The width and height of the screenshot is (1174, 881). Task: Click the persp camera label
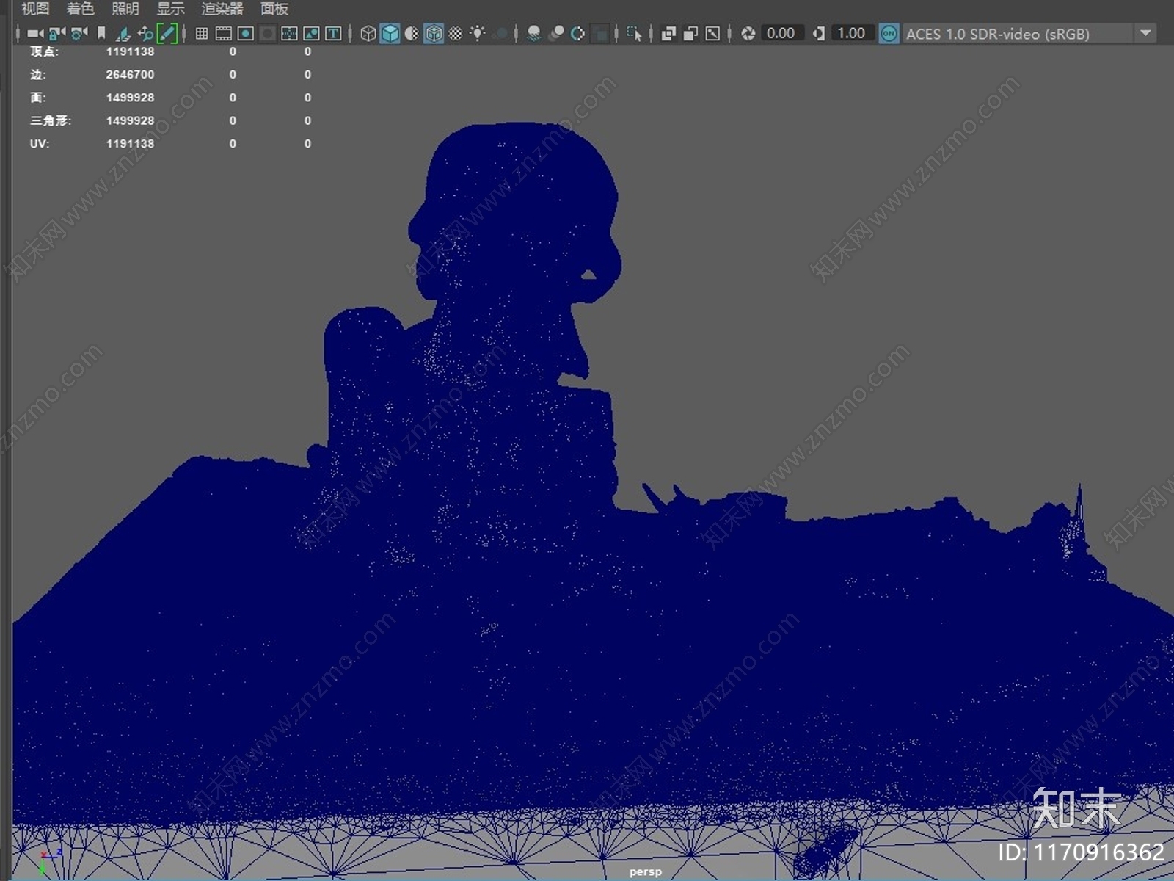click(x=645, y=871)
